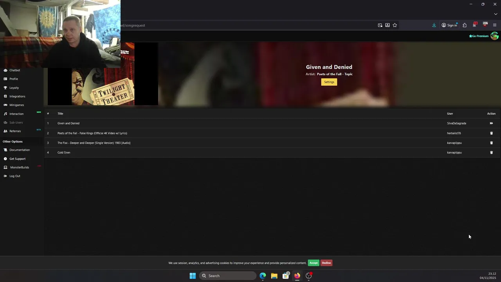Click the Windows taskbar Search box
Image resolution: width=501 pixels, height=282 pixels.
[x=228, y=276]
